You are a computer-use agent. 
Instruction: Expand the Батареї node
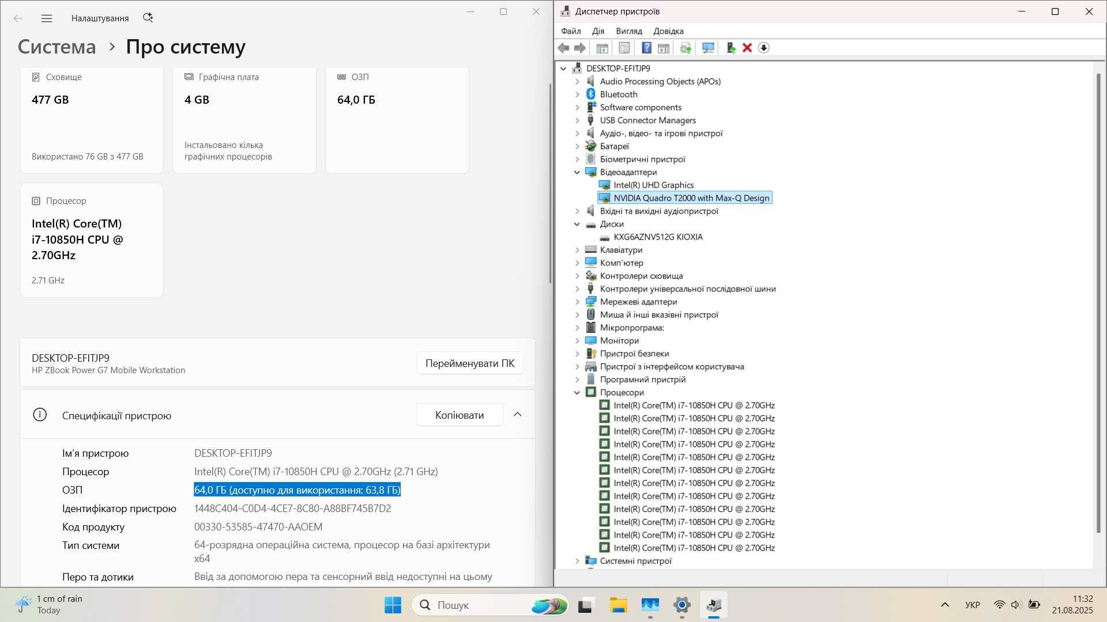coord(577,146)
